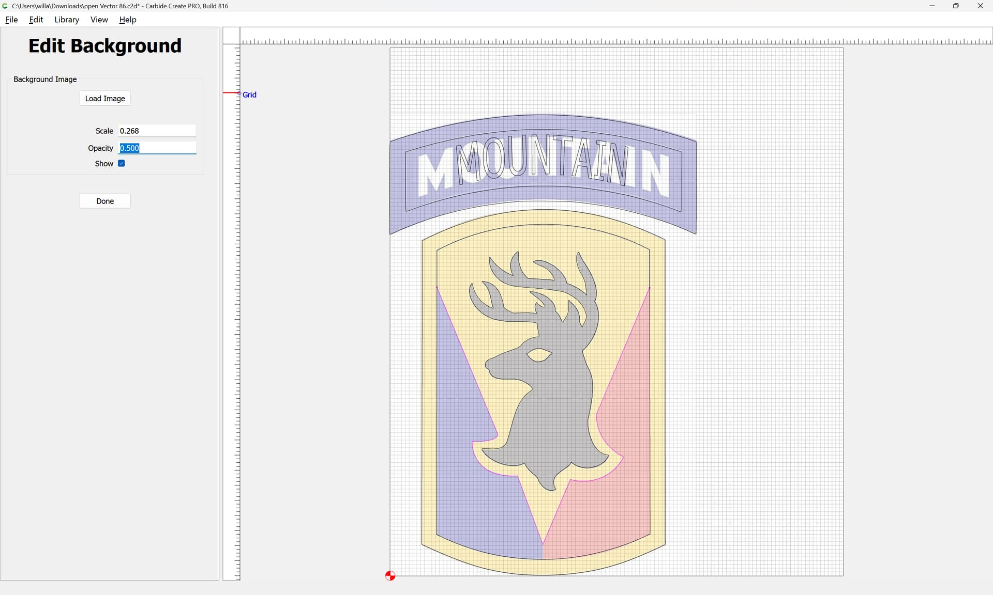Uncheck the Show background checkbox
993x595 pixels.
[122, 163]
